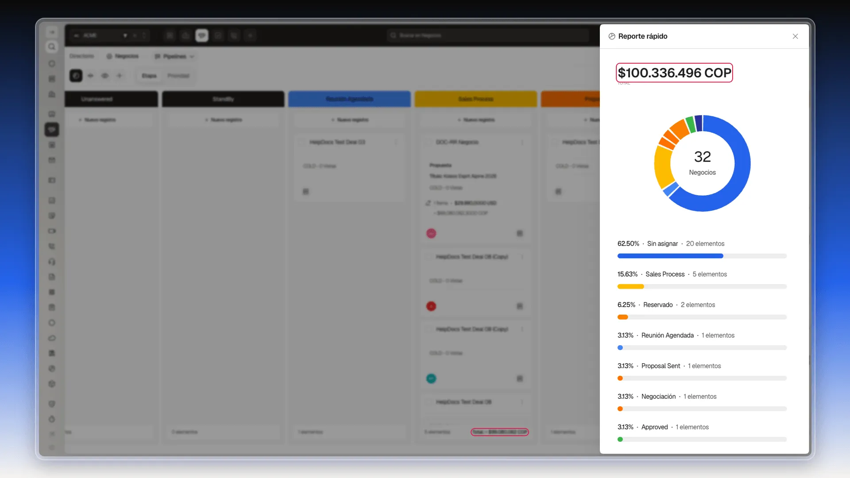The width and height of the screenshot is (850, 478).
Task: Click the yellow donut chart segment
Action: coord(663,167)
